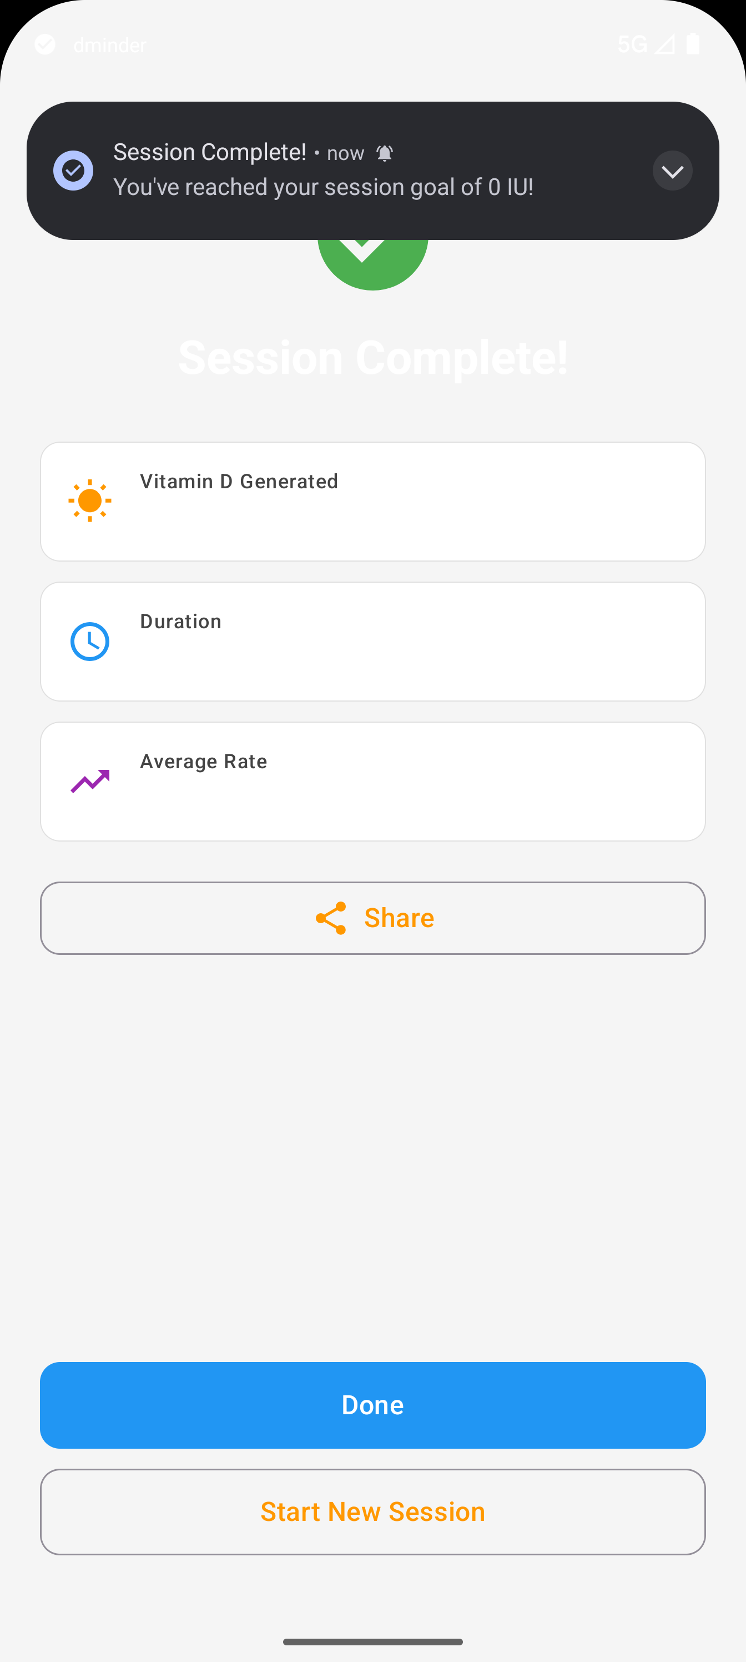Tap the bottom home gesture bar
The image size is (746, 1662).
pos(372,1641)
